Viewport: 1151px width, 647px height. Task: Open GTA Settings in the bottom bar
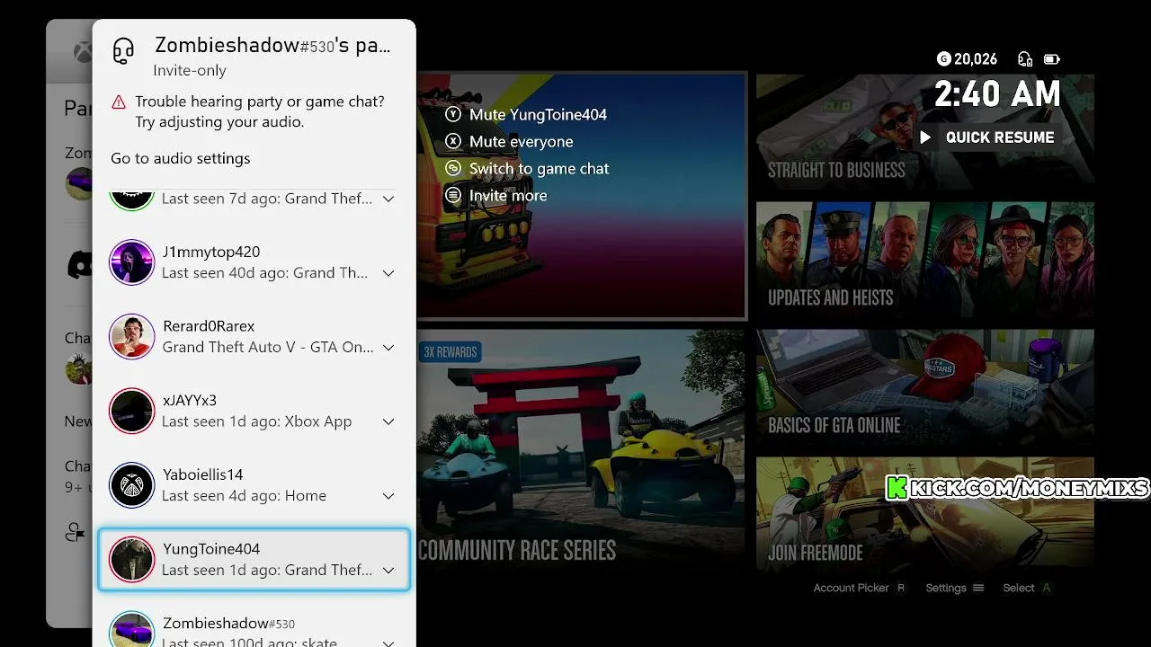946,588
